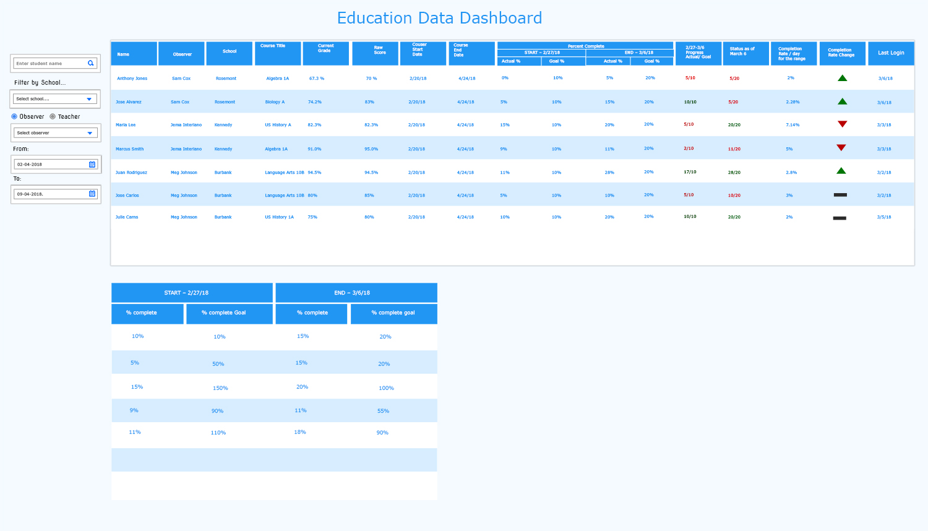The image size is (928, 531).
Task: Click the '% complete goal' header under END
Action: click(x=394, y=314)
